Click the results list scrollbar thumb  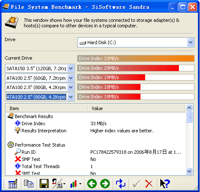click(189, 117)
